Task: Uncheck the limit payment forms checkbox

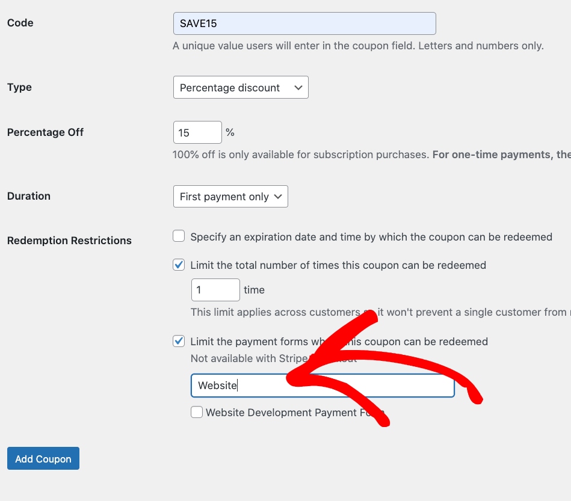Action: [179, 341]
